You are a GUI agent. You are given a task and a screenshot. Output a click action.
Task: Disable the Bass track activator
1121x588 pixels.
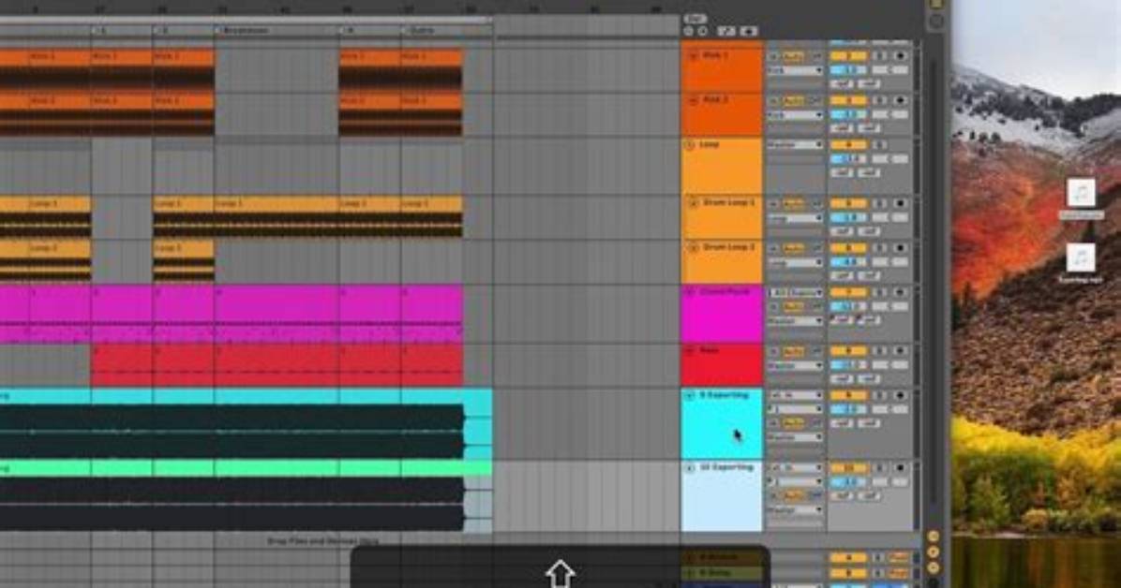tap(848, 351)
